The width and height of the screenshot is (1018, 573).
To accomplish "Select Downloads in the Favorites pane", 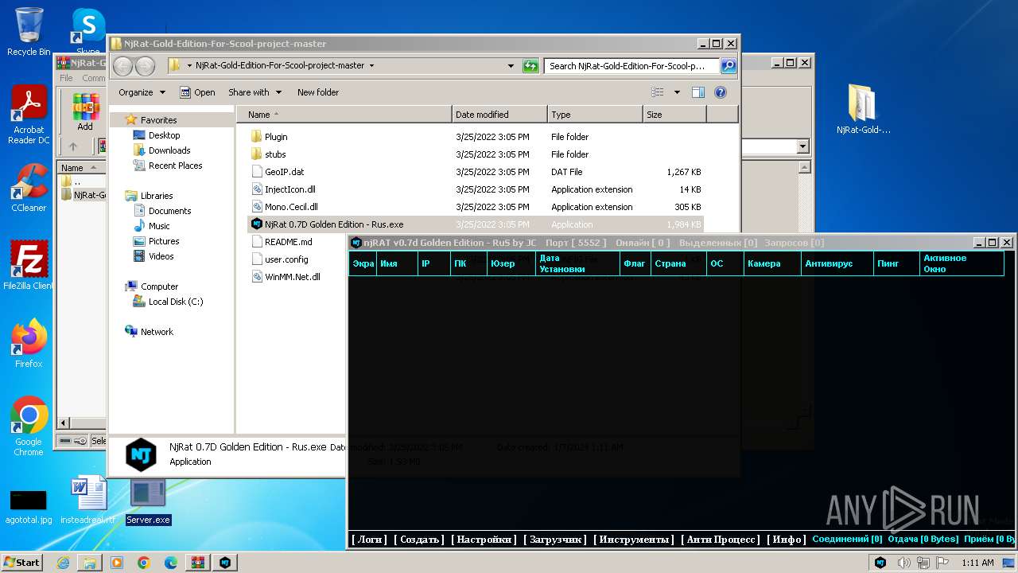I will pyautogui.click(x=169, y=150).
